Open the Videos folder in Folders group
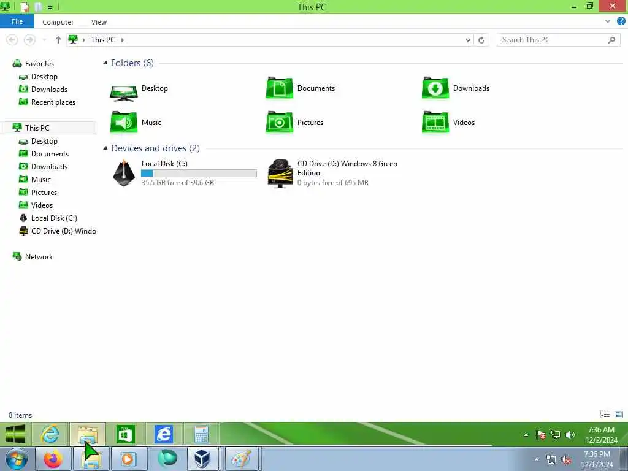This screenshot has height=471, width=628. pyautogui.click(x=448, y=123)
